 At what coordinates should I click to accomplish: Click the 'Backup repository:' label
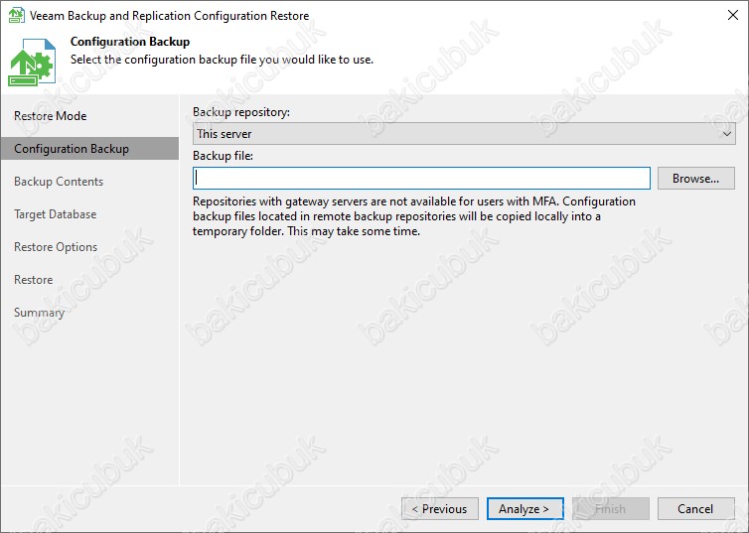[x=241, y=112]
